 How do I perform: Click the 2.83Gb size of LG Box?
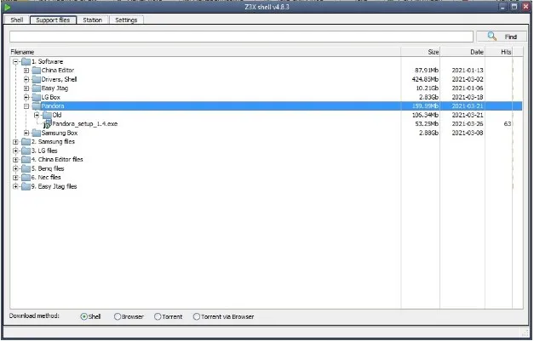click(428, 97)
